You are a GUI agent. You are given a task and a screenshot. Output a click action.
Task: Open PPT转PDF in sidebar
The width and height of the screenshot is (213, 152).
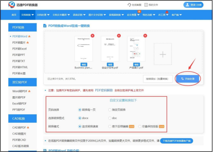18,110
